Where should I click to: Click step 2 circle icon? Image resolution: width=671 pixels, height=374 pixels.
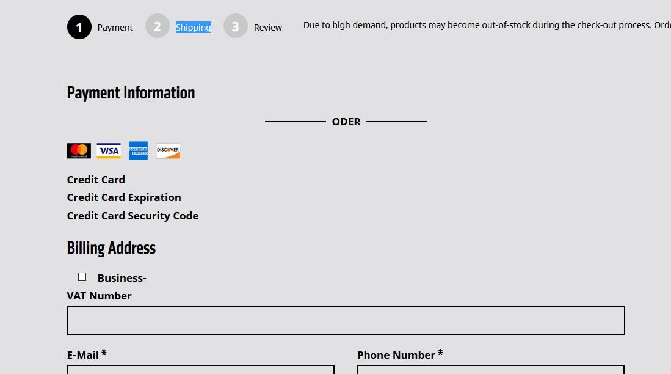pyautogui.click(x=158, y=26)
